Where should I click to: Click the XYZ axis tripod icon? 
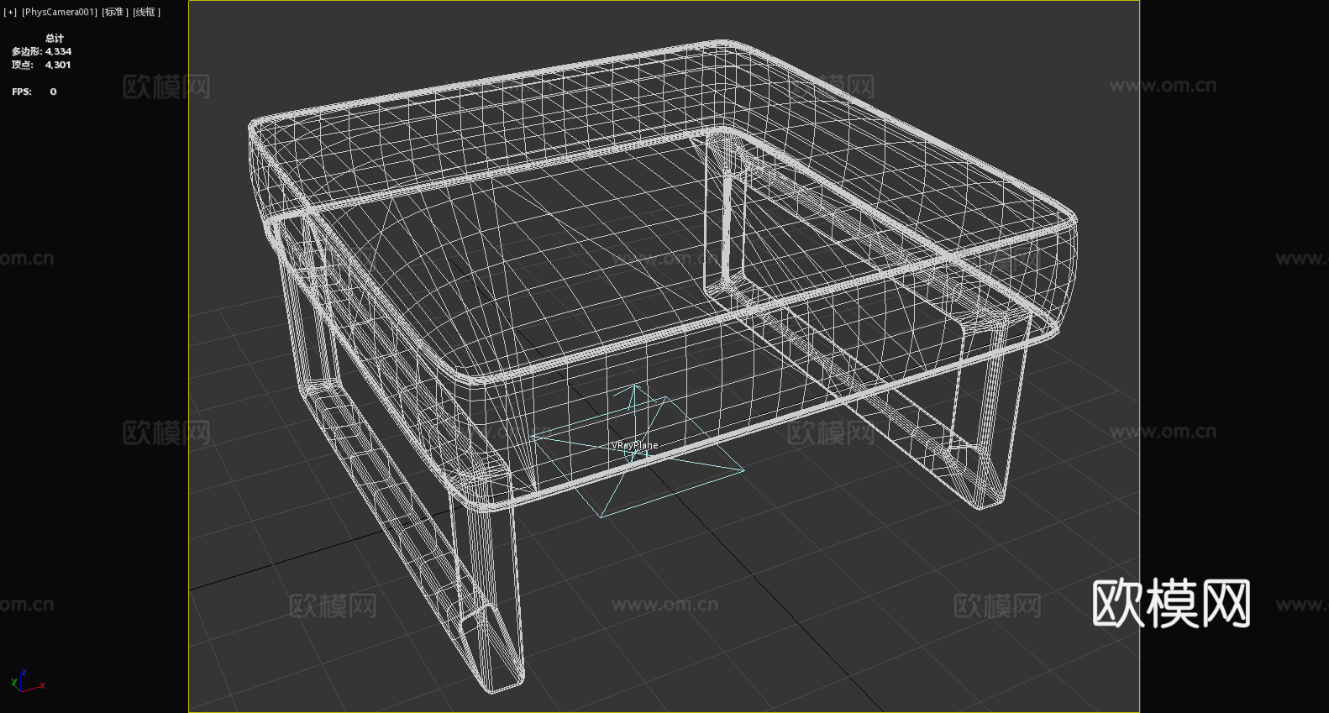(27, 681)
